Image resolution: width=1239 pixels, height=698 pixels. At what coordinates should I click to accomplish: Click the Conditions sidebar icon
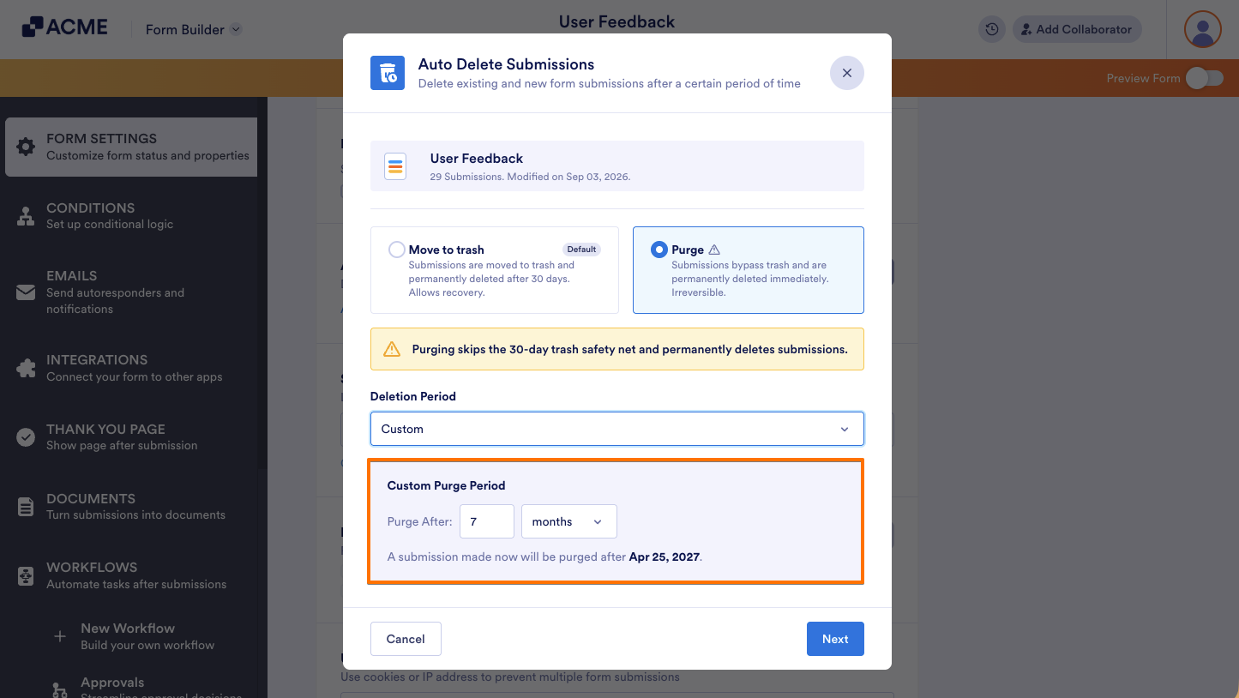click(x=26, y=216)
